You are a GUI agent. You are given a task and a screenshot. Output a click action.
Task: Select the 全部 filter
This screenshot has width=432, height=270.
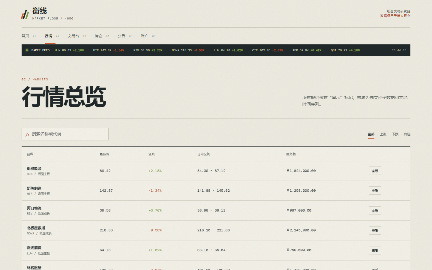(x=371, y=134)
